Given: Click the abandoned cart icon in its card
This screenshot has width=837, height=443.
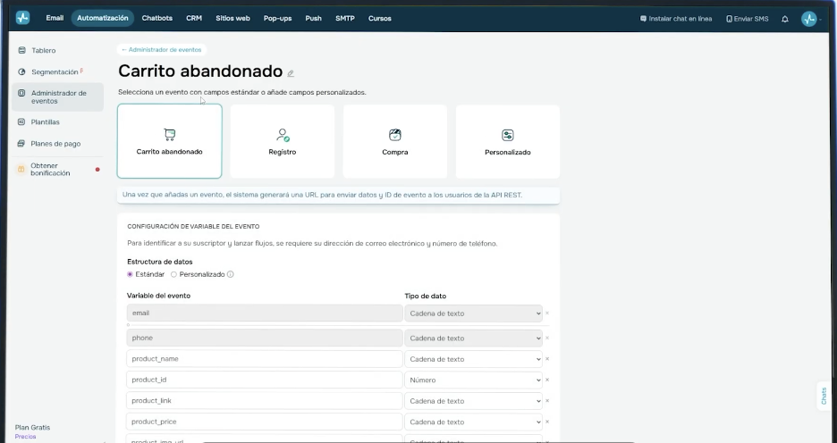Looking at the screenshot, I should coord(169,134).
